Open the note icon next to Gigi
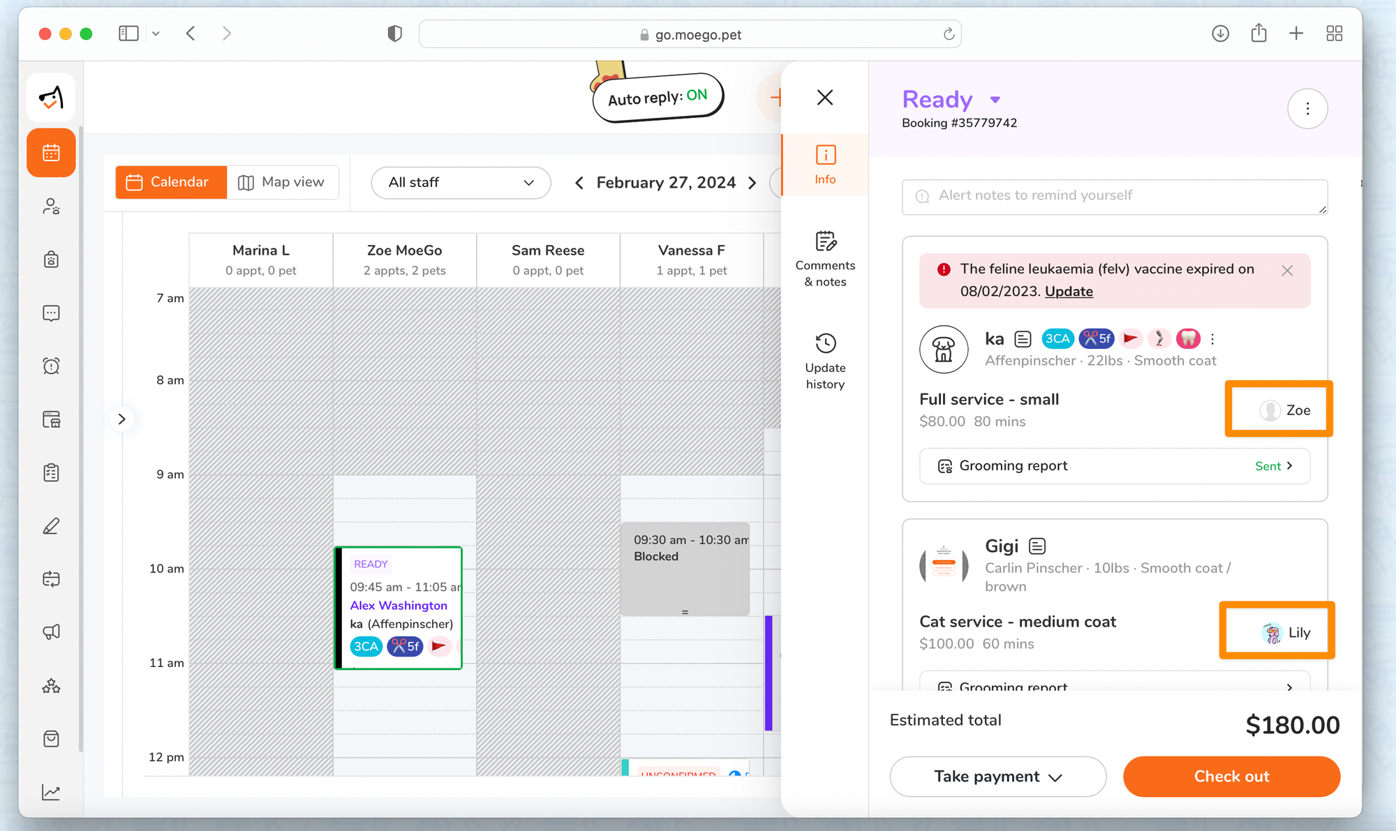 pyautogui.click(x=1037, y=546)
